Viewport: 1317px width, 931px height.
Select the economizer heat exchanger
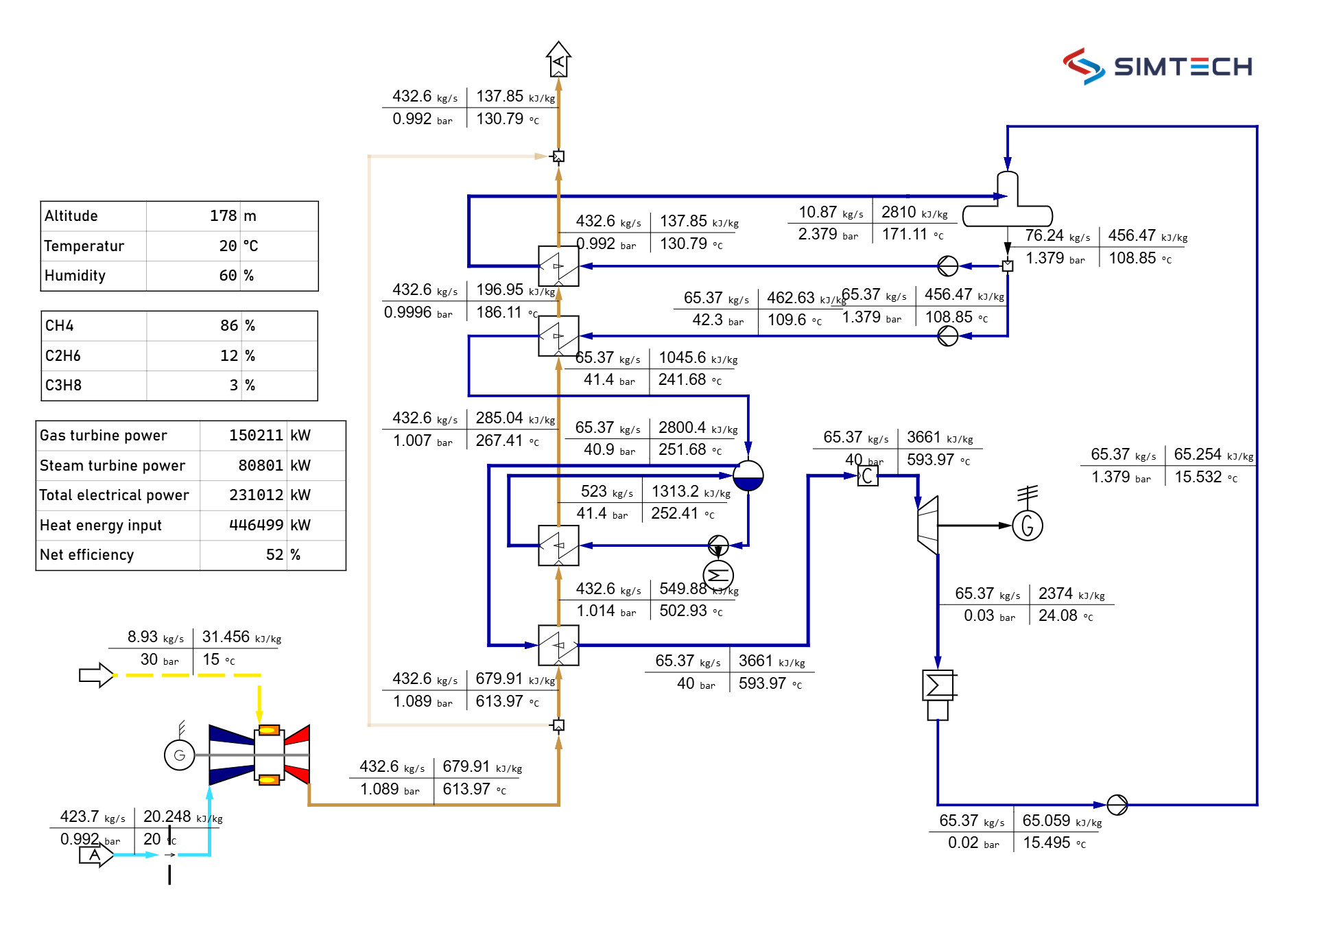coord(559,336)
